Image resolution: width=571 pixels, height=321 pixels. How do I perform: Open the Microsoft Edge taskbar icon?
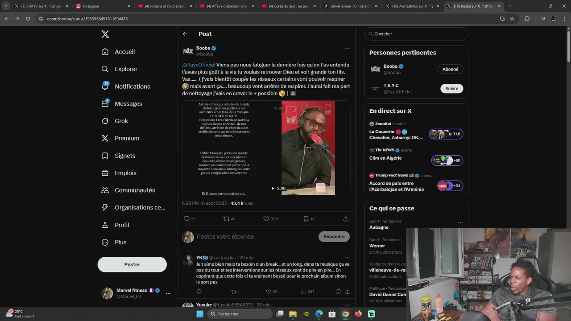click(x=319, y=314)
